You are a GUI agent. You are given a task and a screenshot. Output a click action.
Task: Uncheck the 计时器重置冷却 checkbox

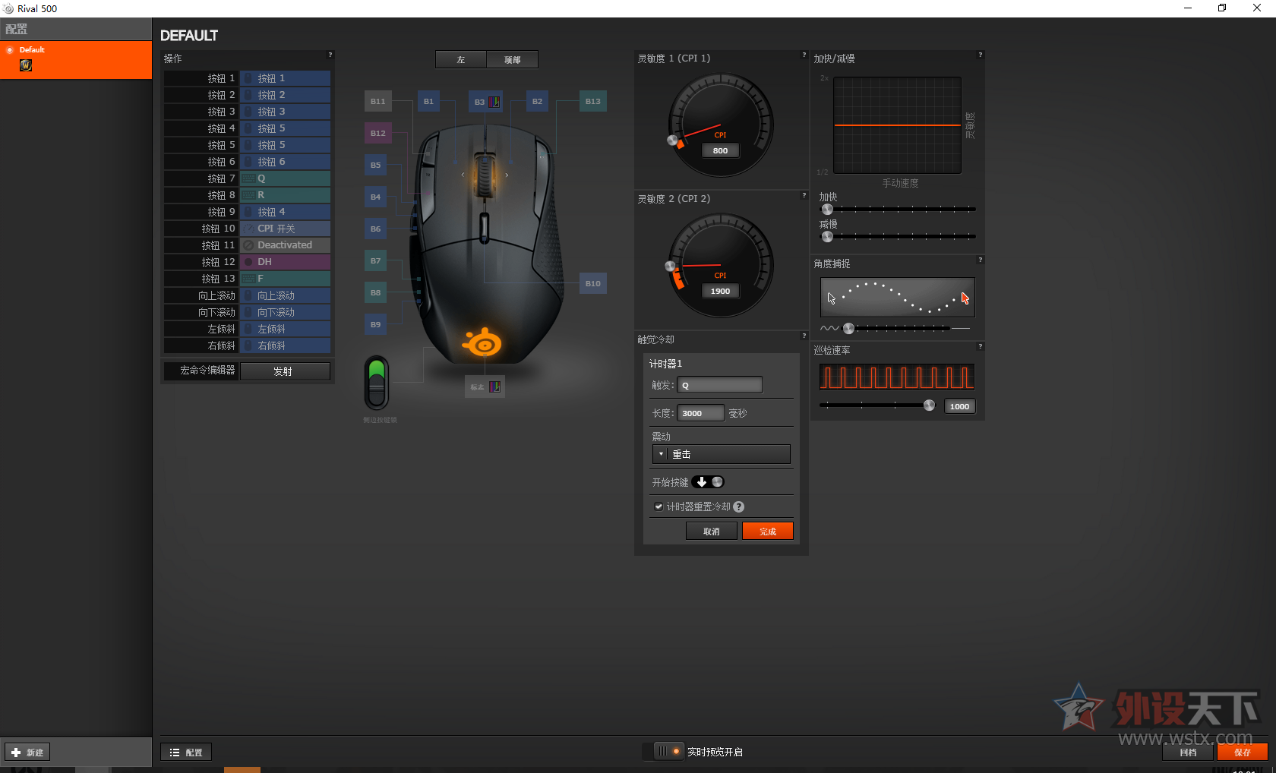(658, 506)
